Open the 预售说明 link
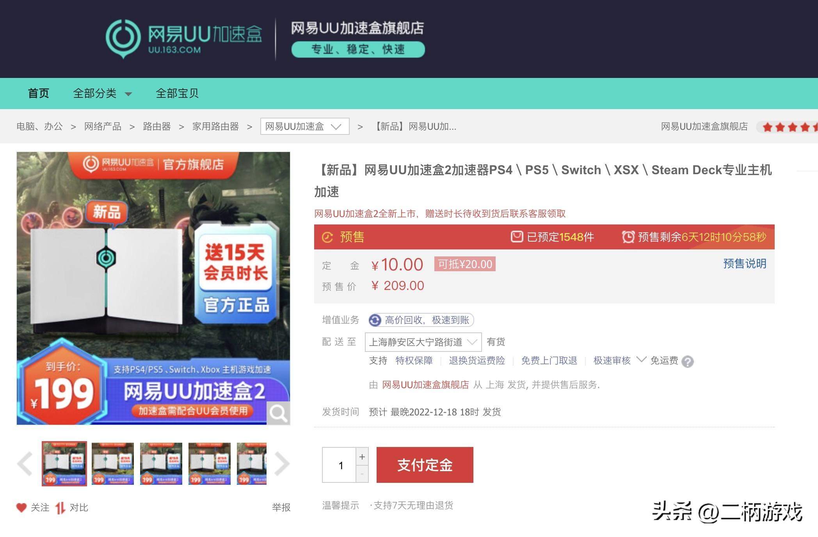 click(744, 264)
